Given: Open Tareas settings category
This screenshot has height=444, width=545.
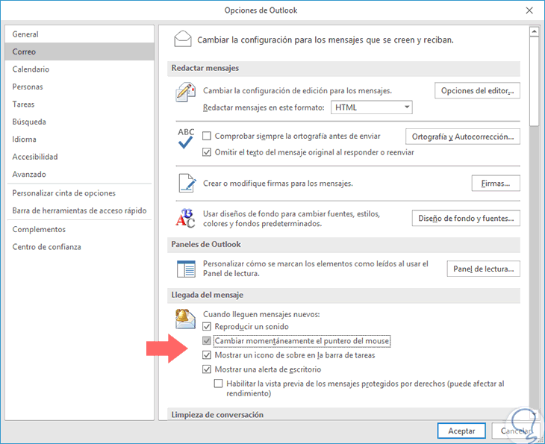Looking at the screenshot, I should tap(79, 104).
